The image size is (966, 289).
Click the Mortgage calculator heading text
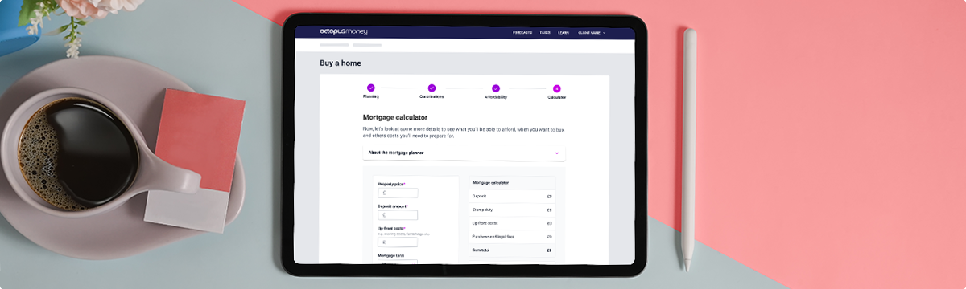[395, 117]
